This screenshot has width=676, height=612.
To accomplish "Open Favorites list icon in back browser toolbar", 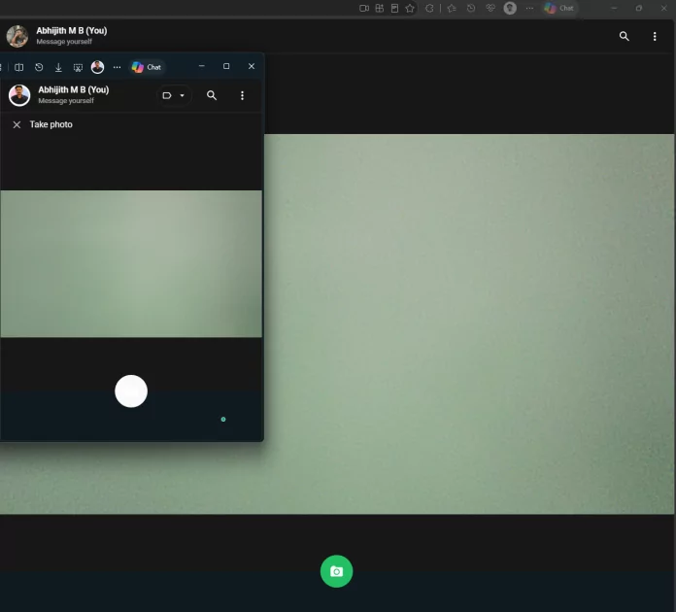I will coord(452,8).
